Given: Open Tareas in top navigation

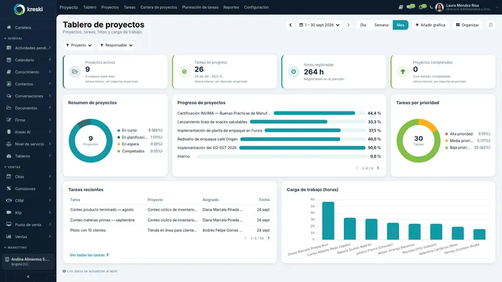Looking at the screenshot, I should tap(130, 8).
